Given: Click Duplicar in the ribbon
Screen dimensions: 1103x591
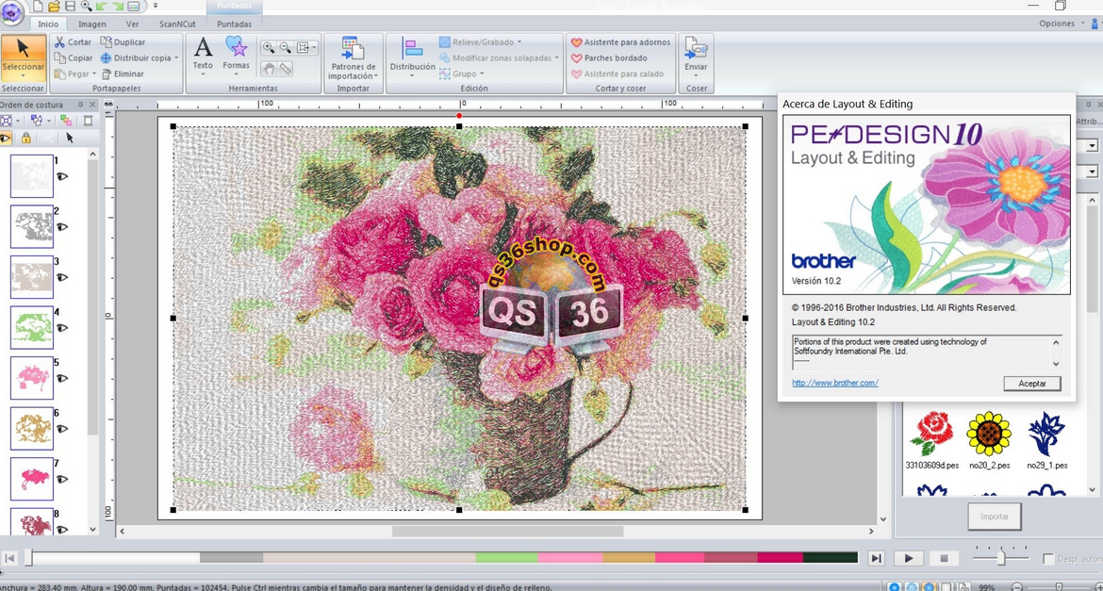Looking at the screenshot, I should pos(123,42).
